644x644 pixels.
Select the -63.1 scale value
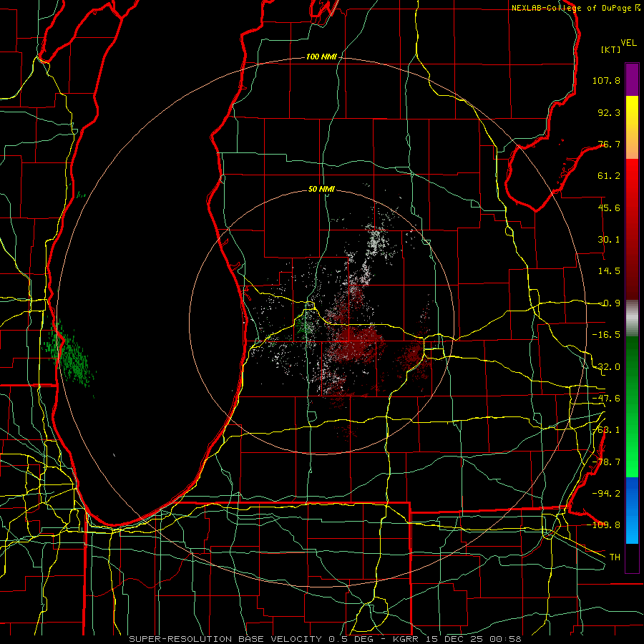coord(606,430)
